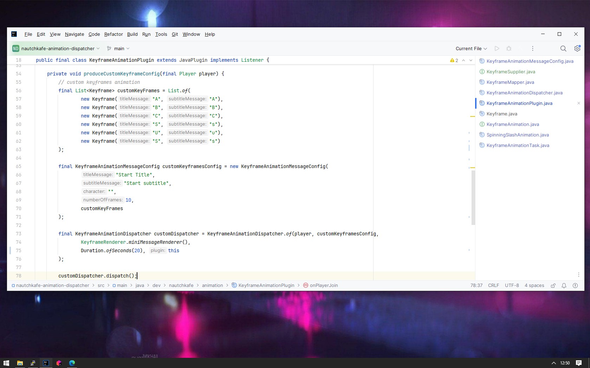590x368 pixels.
Task: Open the JetBrains Toolbox icon in taskbar
Action: pos(59,363)
